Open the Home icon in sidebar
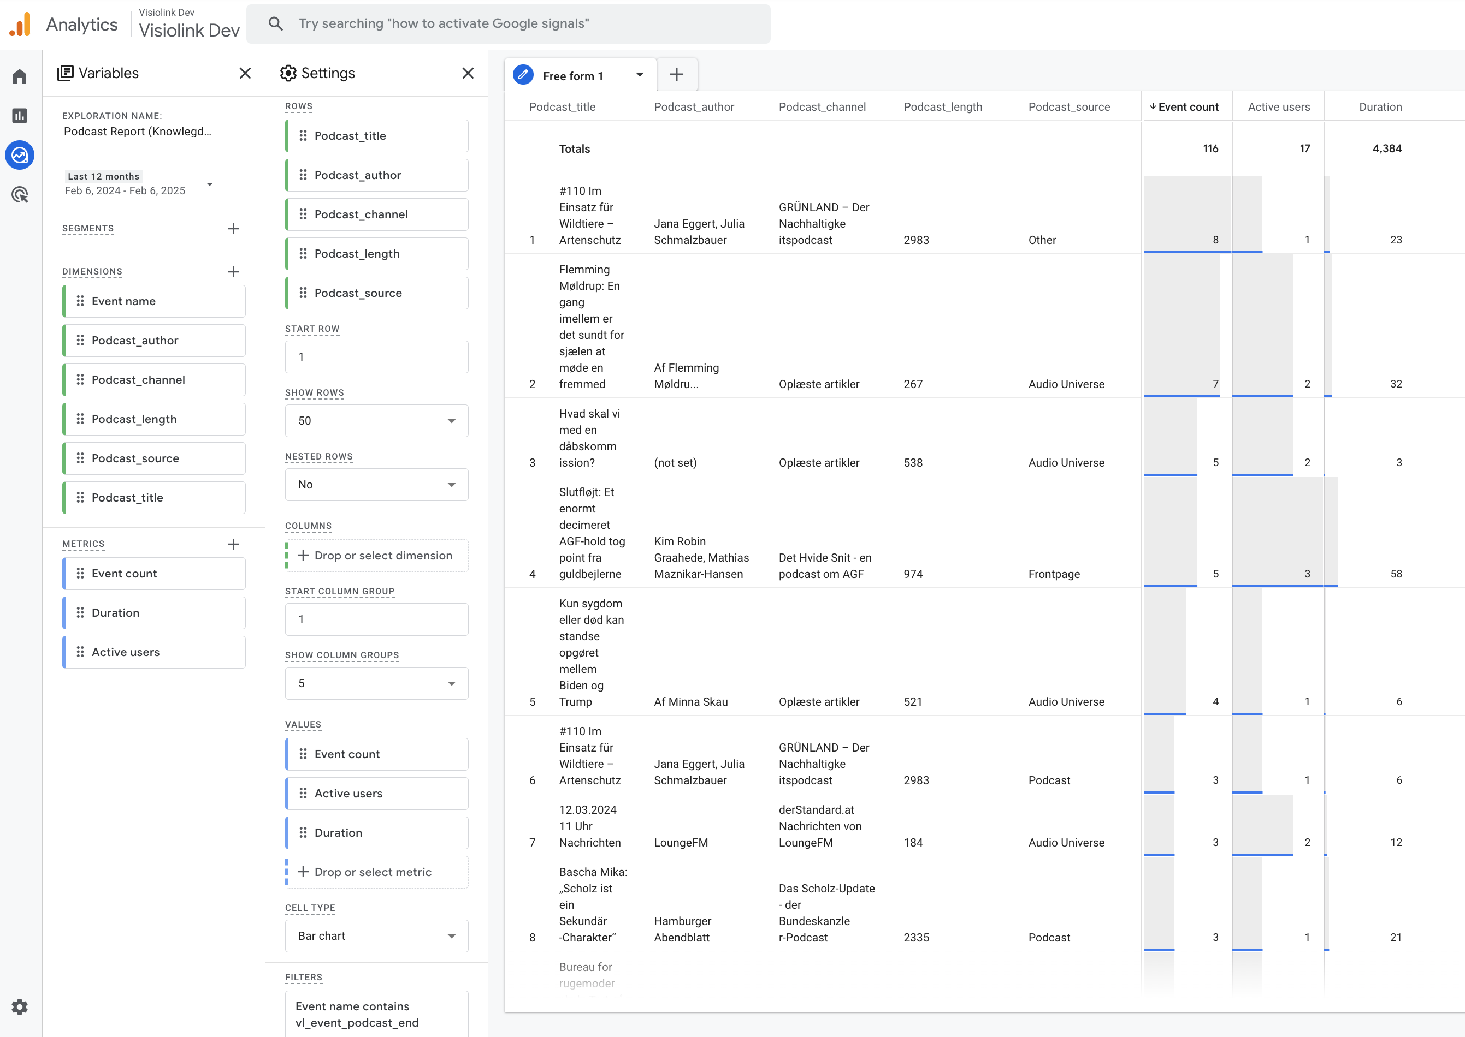1465x1037 pixels. [x=20, y=76]
